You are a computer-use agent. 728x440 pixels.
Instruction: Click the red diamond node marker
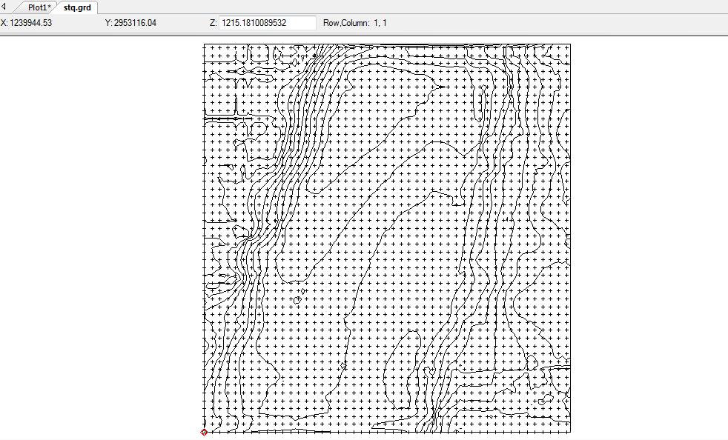[x=204, y=432]
